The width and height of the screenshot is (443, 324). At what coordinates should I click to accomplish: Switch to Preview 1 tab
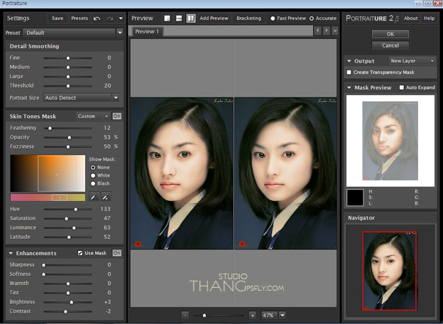tap(147, 31)
